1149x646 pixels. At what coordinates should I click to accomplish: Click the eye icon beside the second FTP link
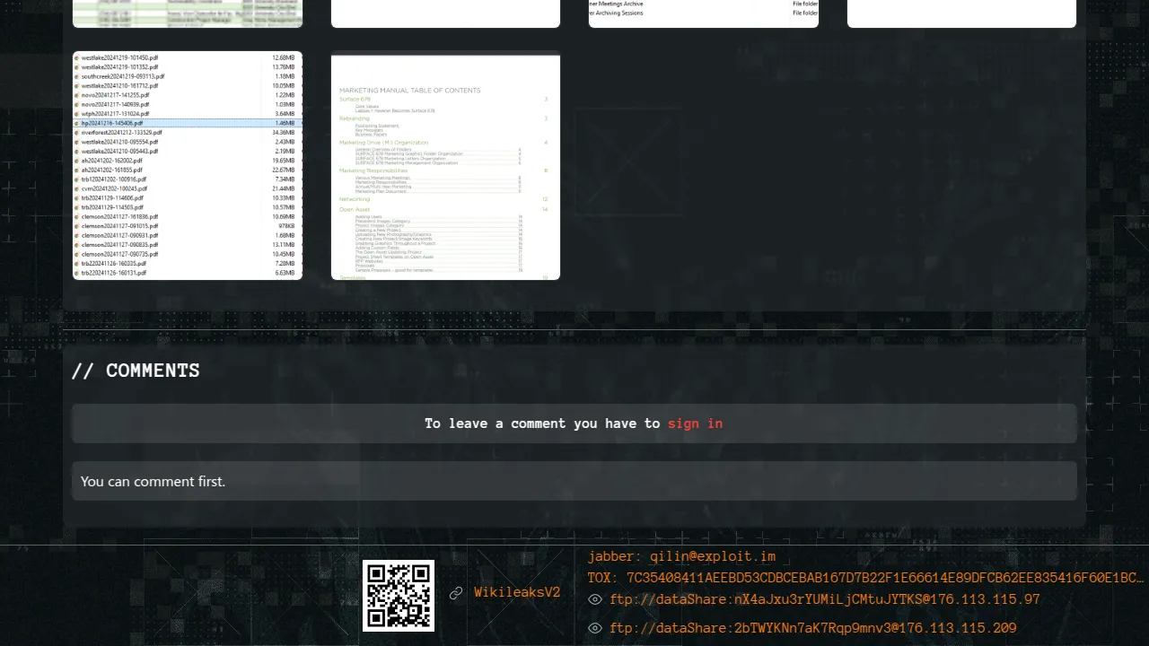pyautogui.click(x=594, y=628)
